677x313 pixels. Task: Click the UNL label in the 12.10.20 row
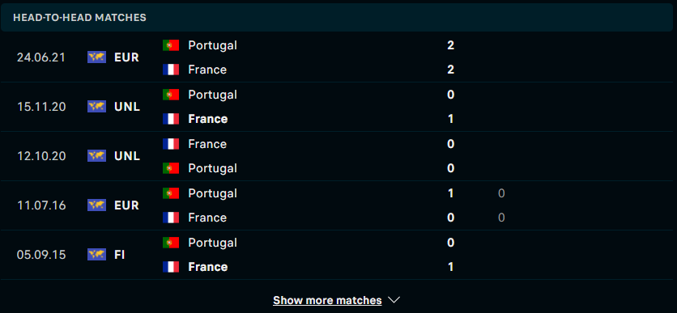(127, 156)
